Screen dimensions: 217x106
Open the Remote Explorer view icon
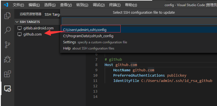[8, 89]
